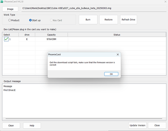Click the 'Find Drive:E' output message
The height and width of the screenshot is (131, 168).
tap(10, 90)
